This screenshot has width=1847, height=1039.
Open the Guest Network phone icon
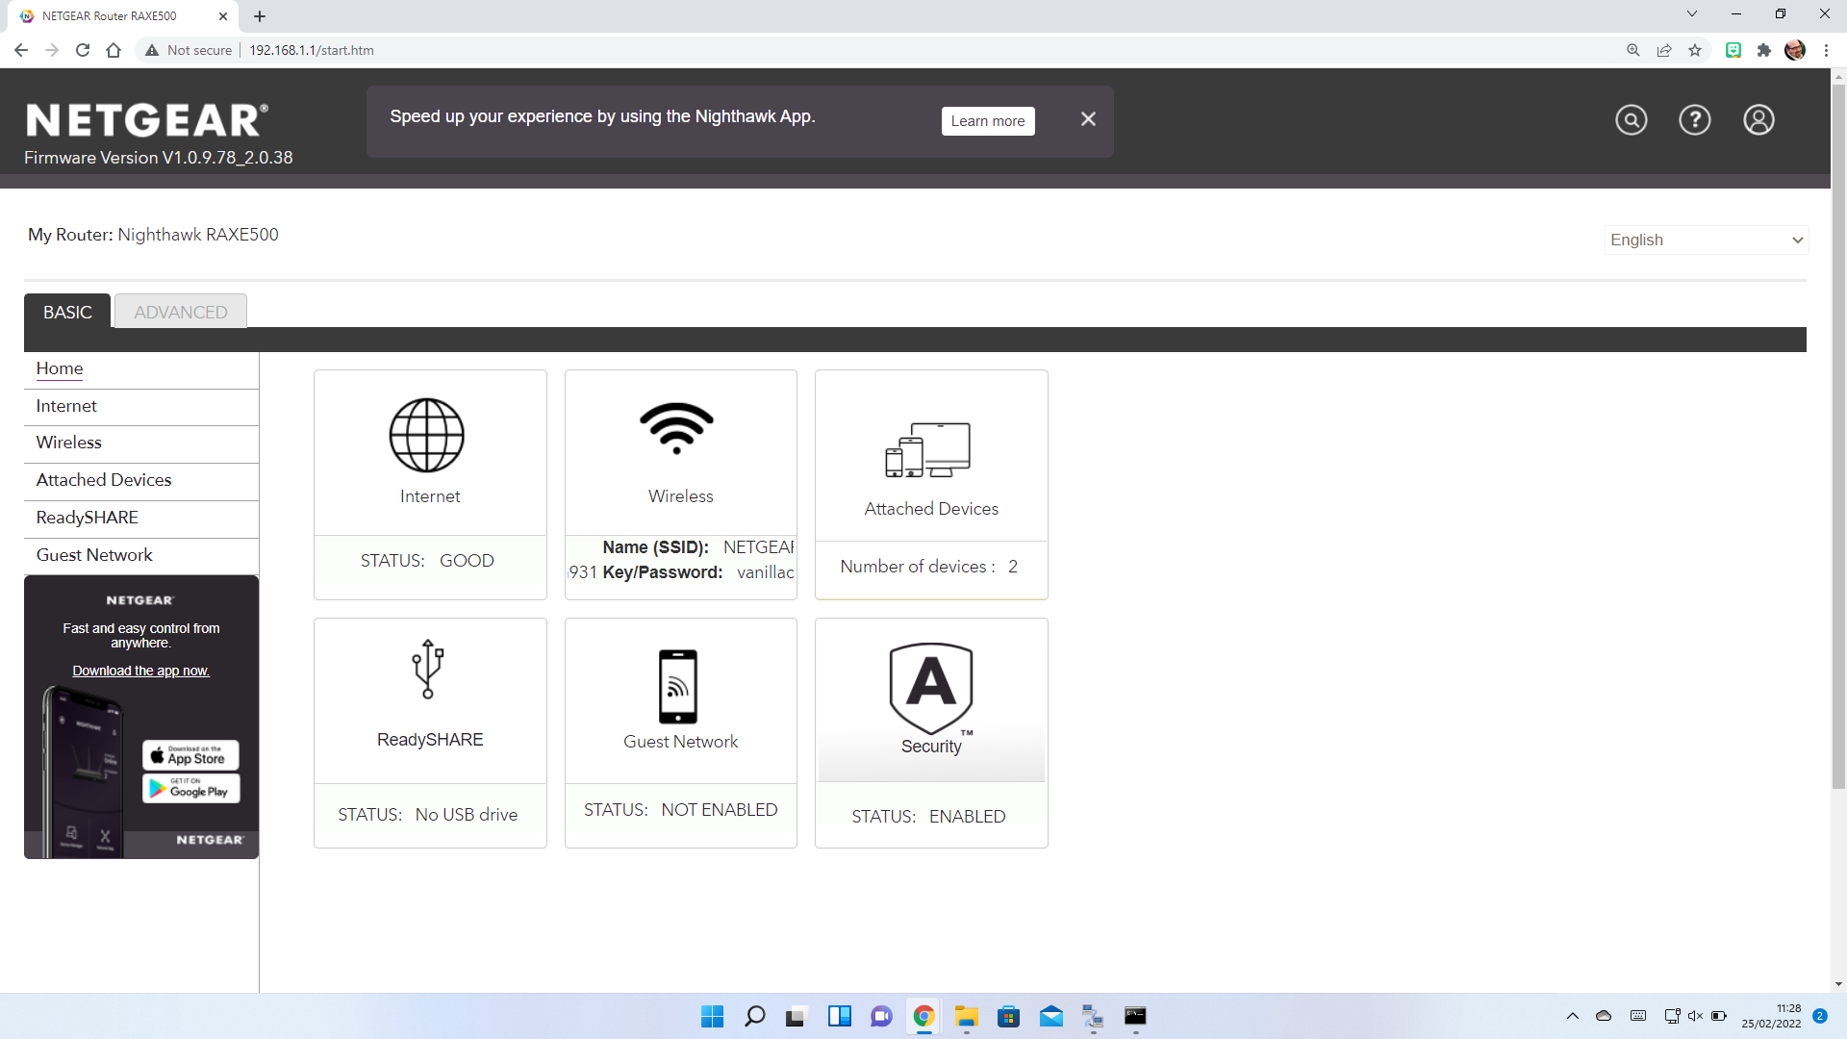click(x=678, y=687)
